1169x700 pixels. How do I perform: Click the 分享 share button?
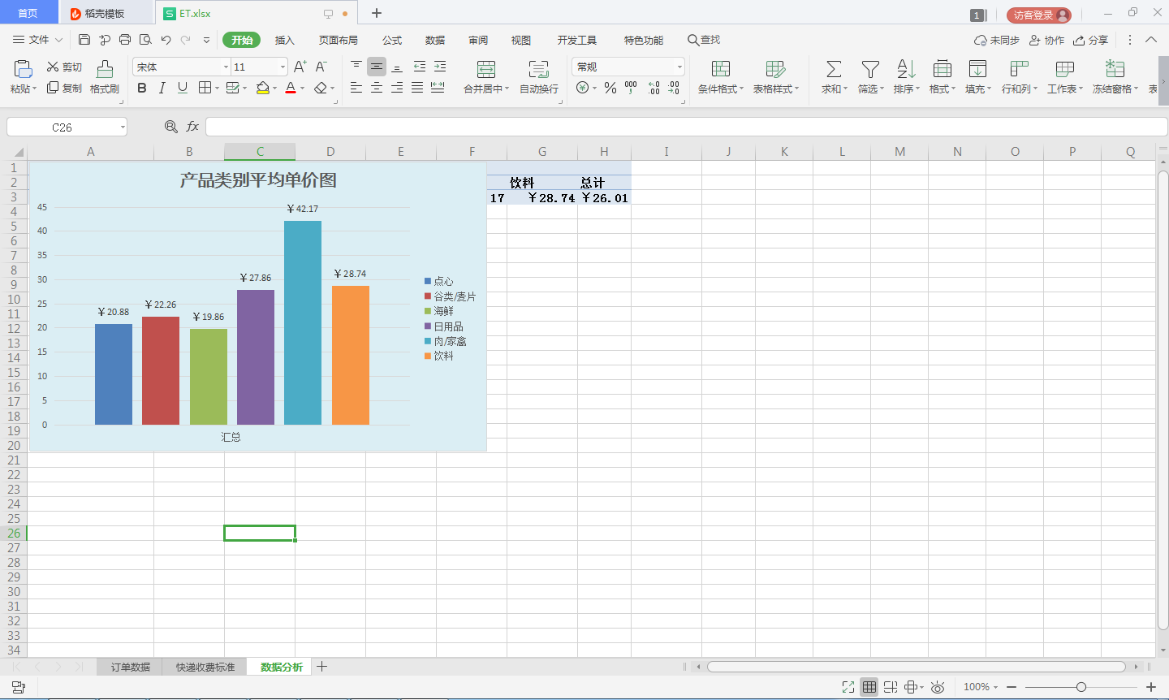tap(1090, 40)
